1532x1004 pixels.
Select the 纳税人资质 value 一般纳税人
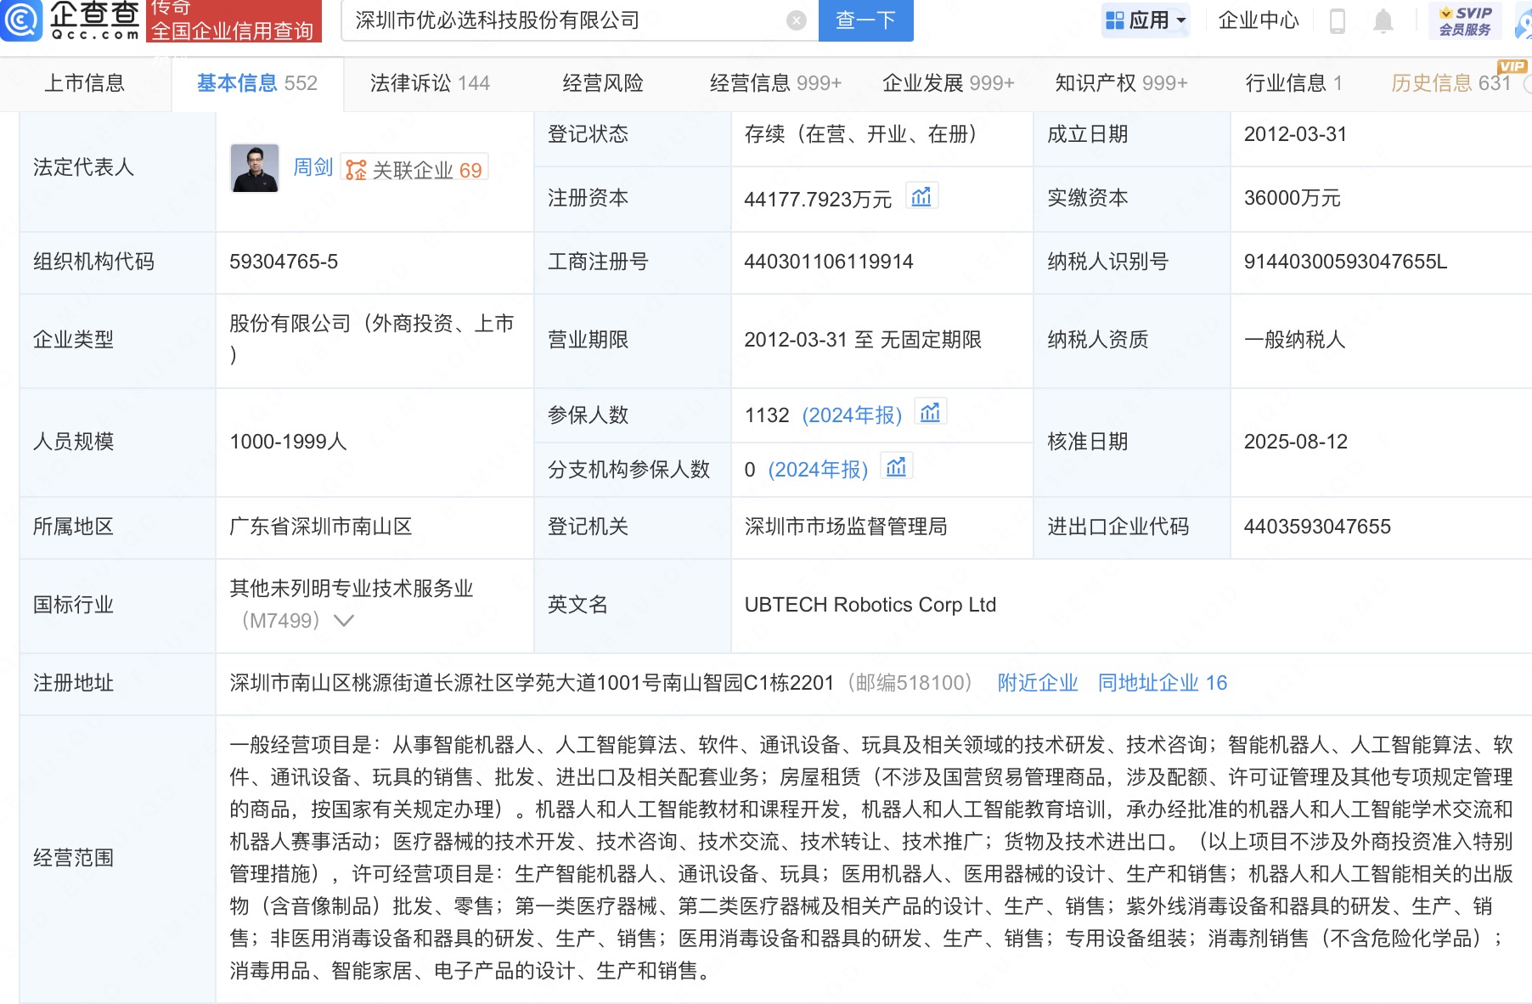pos(1294,340)
